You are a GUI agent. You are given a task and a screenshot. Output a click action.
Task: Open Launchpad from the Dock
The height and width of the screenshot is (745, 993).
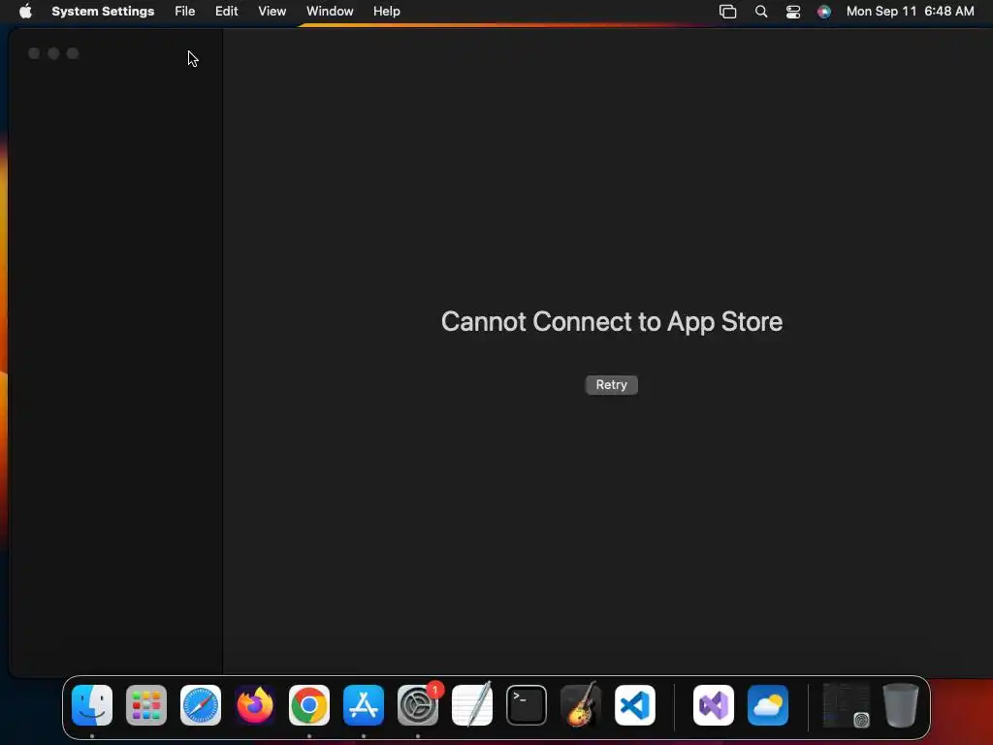tap(146, 705)
